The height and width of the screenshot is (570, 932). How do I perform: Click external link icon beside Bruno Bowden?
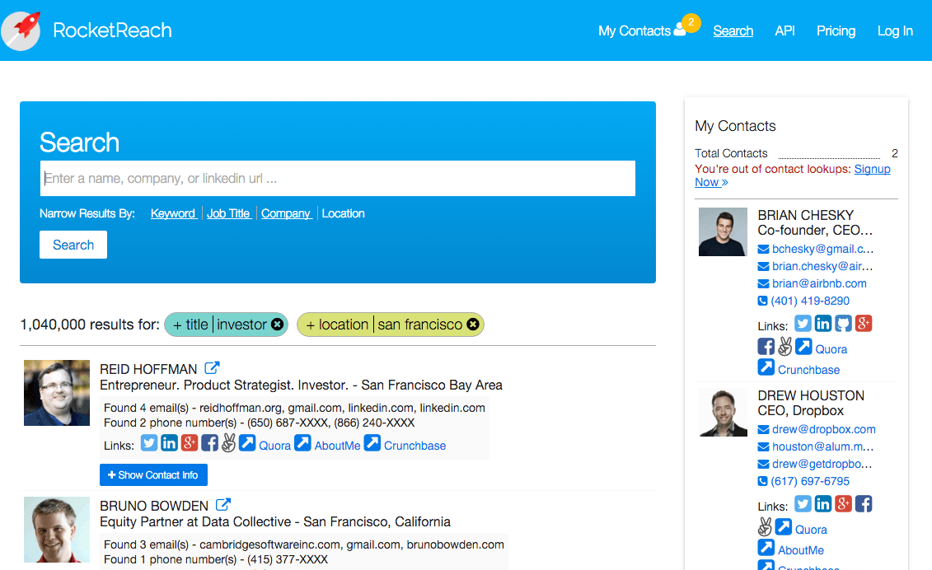click(223, 505)
